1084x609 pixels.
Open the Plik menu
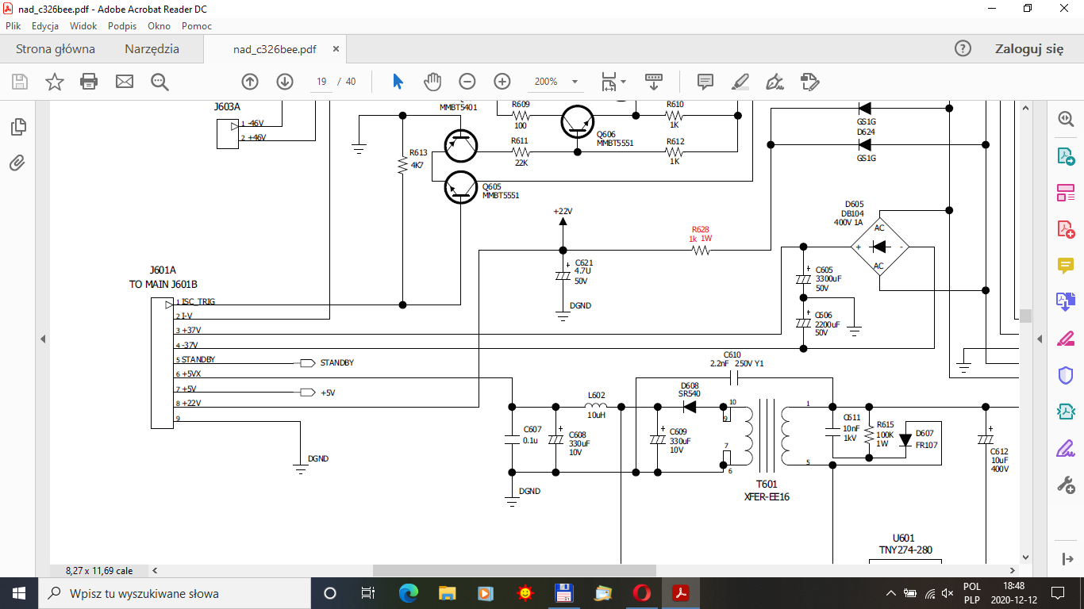coord(13,26)
